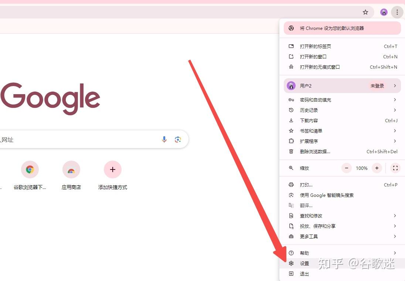Click the address search input field
The height and width of the screenshot is (281, 405).
(x=74, y=139)
